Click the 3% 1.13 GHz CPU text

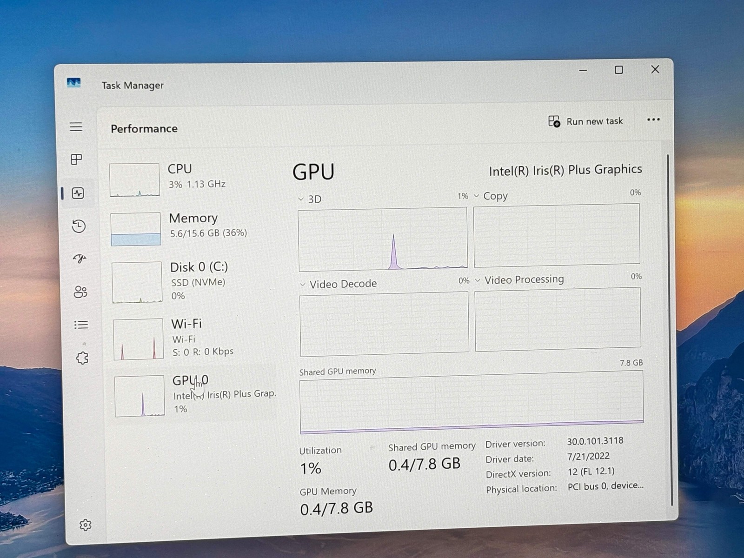click(x=197, y=184)
